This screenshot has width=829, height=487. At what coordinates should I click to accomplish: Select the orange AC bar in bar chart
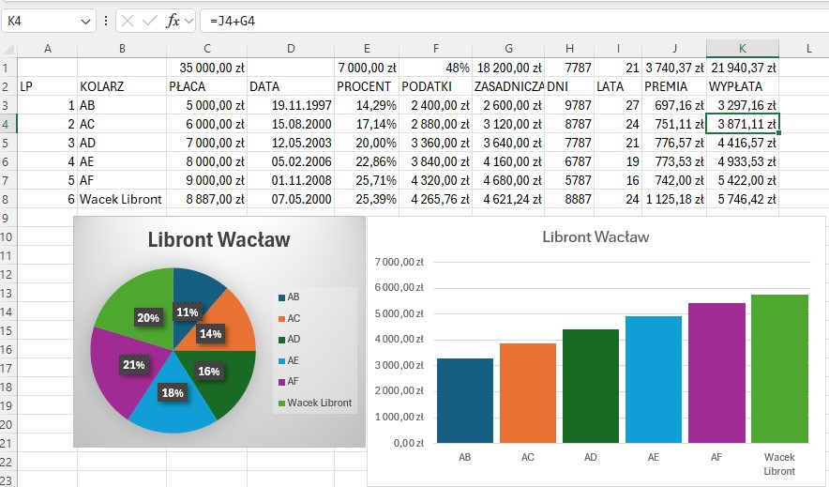pyautogui.click(x=528, y=392)
